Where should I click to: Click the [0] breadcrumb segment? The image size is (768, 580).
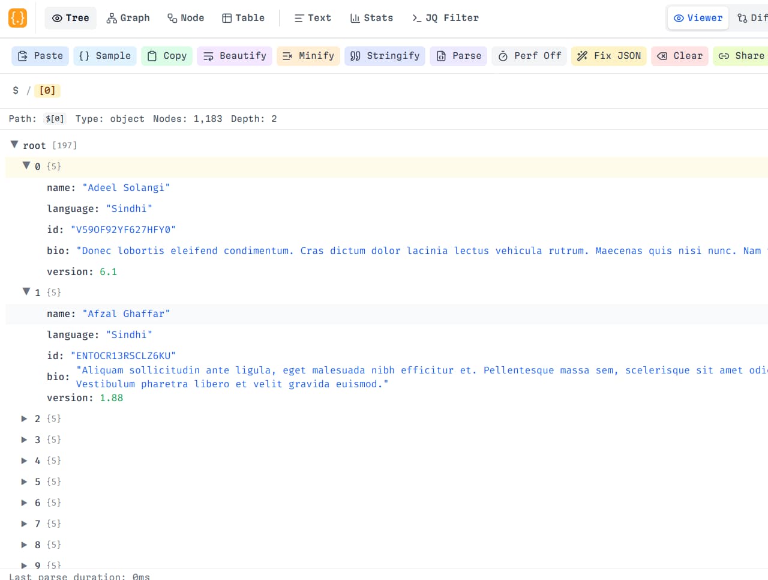coord(47,91)
